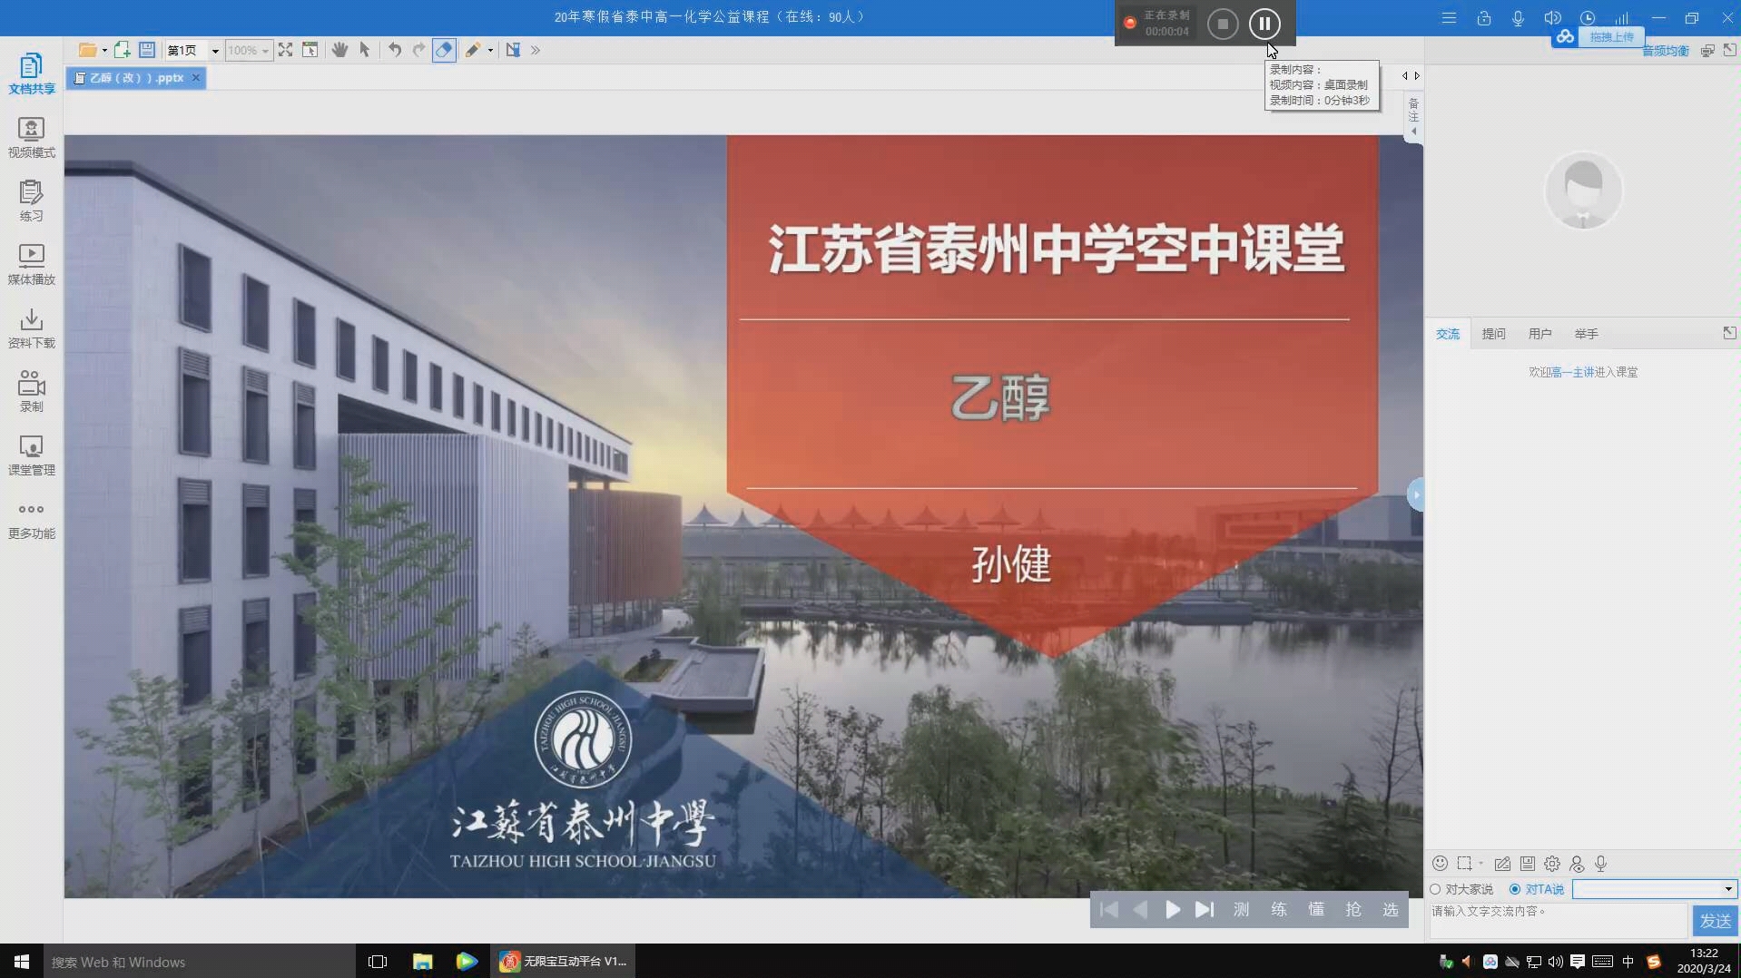
Task: Open the 文档共享 document sharing panel
Action: tap(31, 74)
